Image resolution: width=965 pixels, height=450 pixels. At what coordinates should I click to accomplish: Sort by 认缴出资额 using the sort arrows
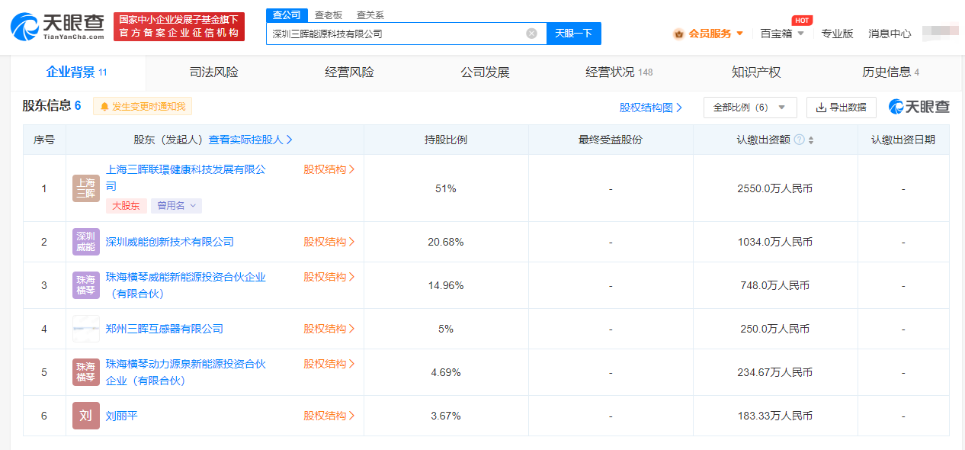pyautogui.click(x=811, y=140)
